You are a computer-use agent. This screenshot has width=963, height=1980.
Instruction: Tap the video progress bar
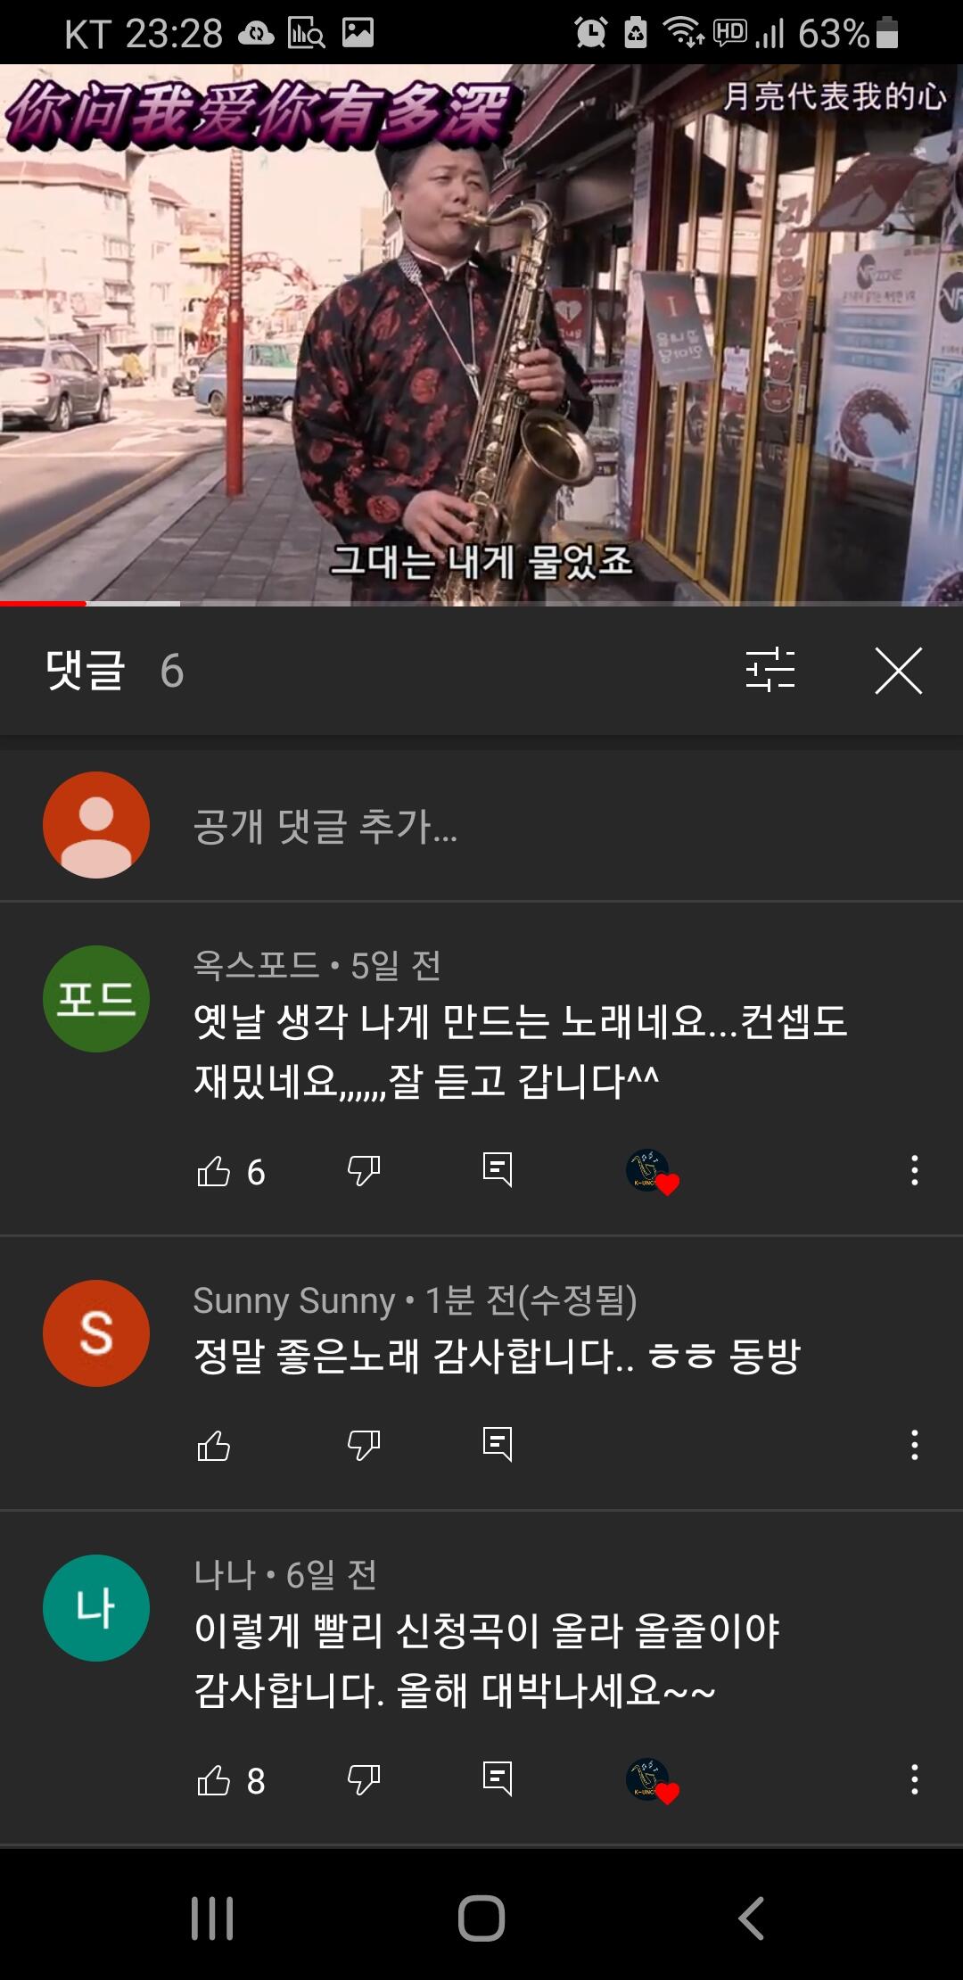(x=481, y=604)
